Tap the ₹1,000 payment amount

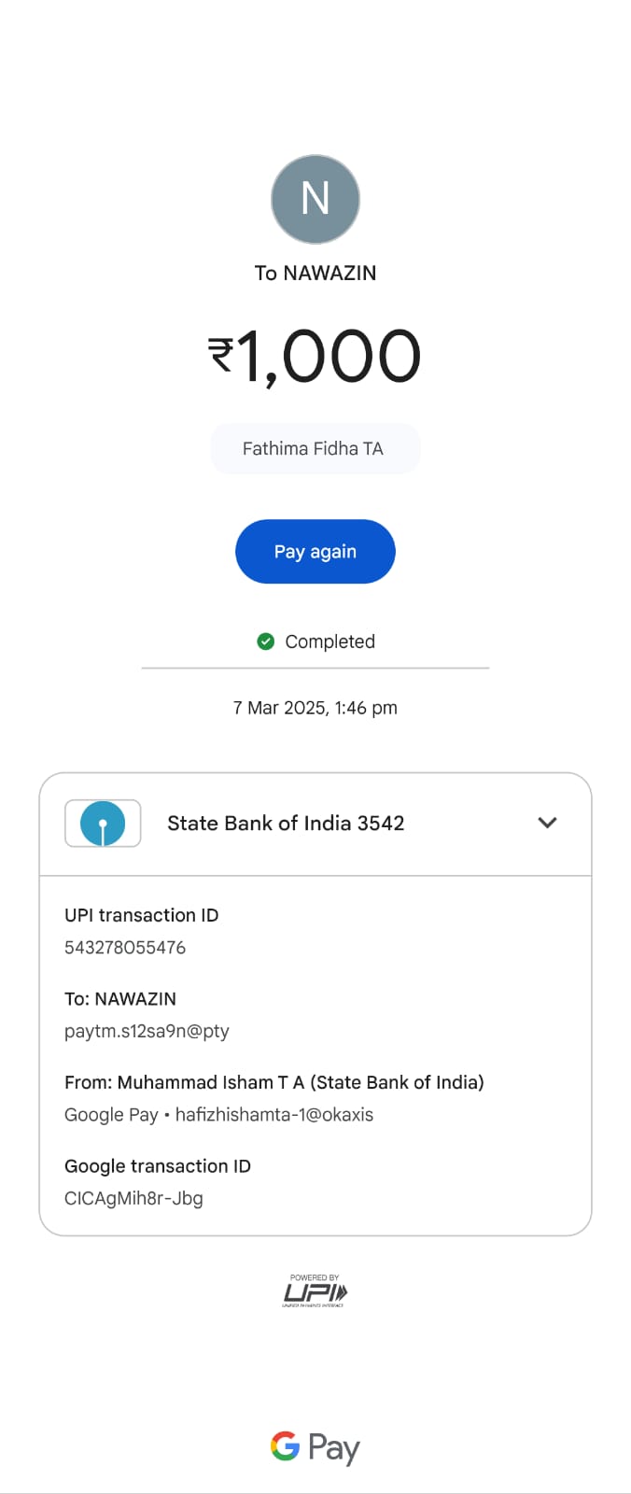315,356
